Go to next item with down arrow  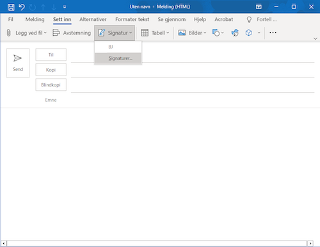coord(54,7)
